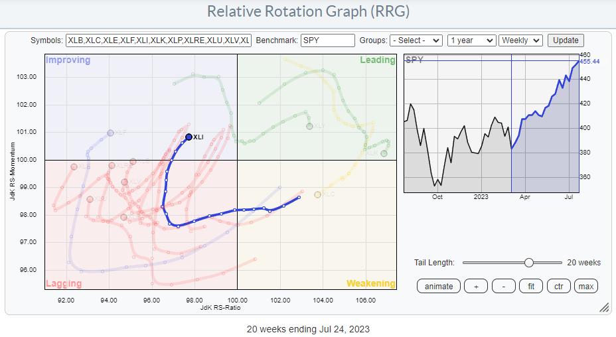
Task: Click the Leading quadrant label
Action: tap(377, 60)
